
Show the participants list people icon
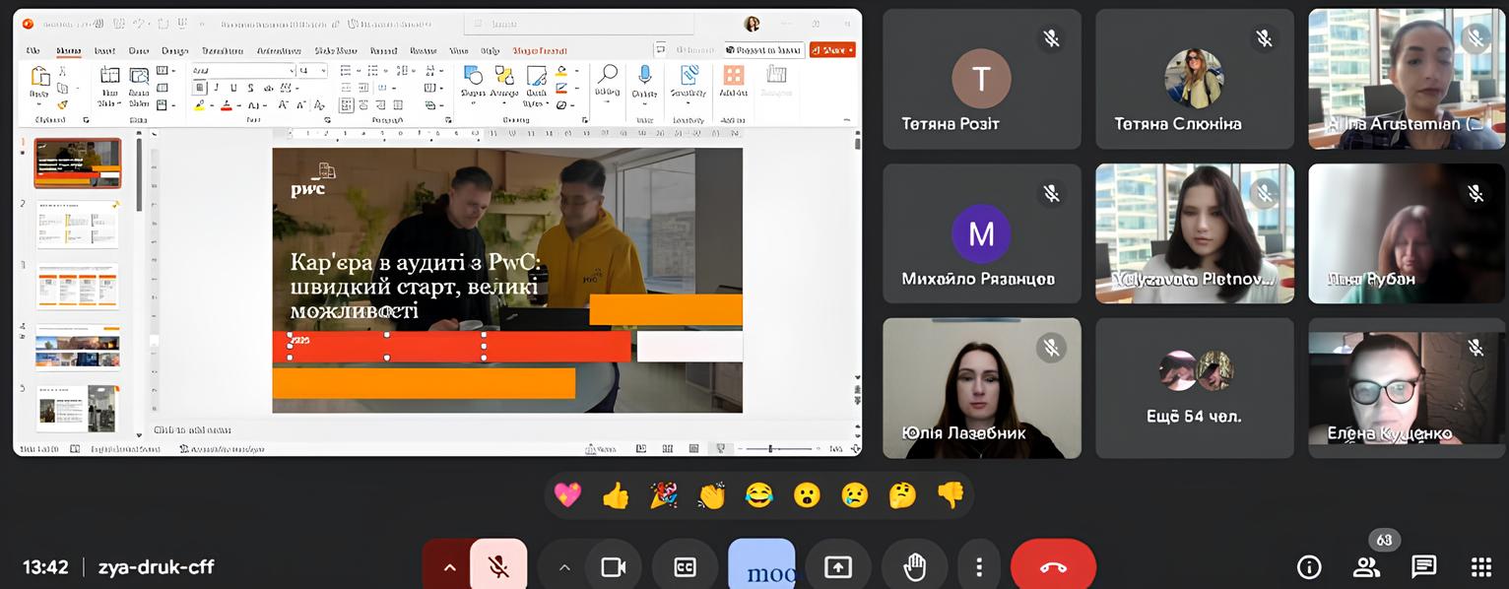(1366, 566)
